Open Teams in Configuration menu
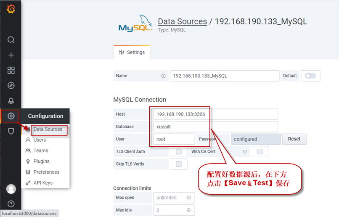This screenshot has height=217, width=339. 41,151
